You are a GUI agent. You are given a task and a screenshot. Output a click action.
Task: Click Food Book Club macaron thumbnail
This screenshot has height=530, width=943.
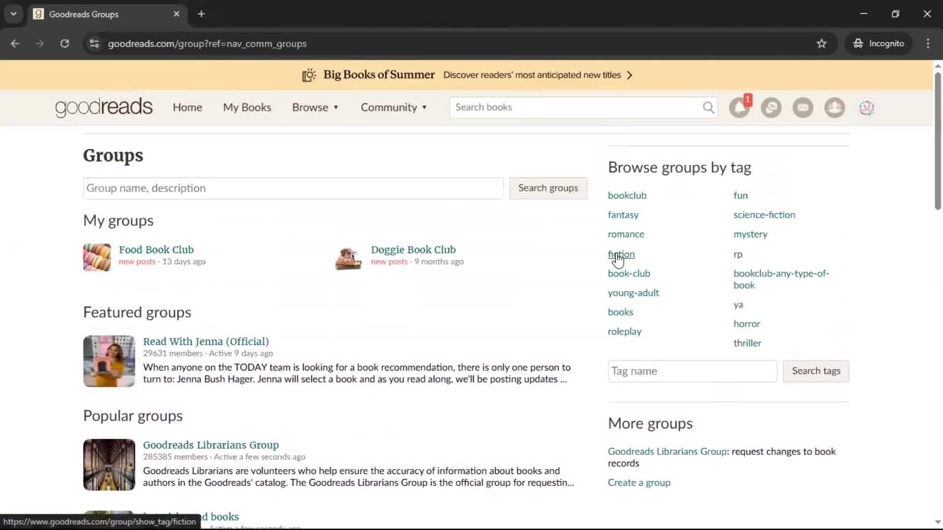pyautogui.click(x=97, y=257)
